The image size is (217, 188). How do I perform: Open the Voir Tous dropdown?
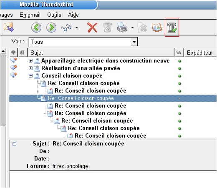coord(134,42)
